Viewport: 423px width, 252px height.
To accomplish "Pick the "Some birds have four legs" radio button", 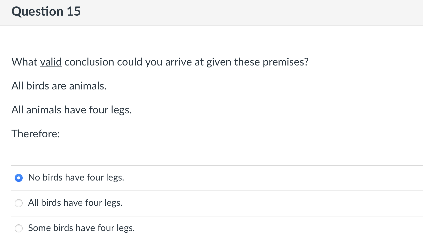I will click(19, 228).
